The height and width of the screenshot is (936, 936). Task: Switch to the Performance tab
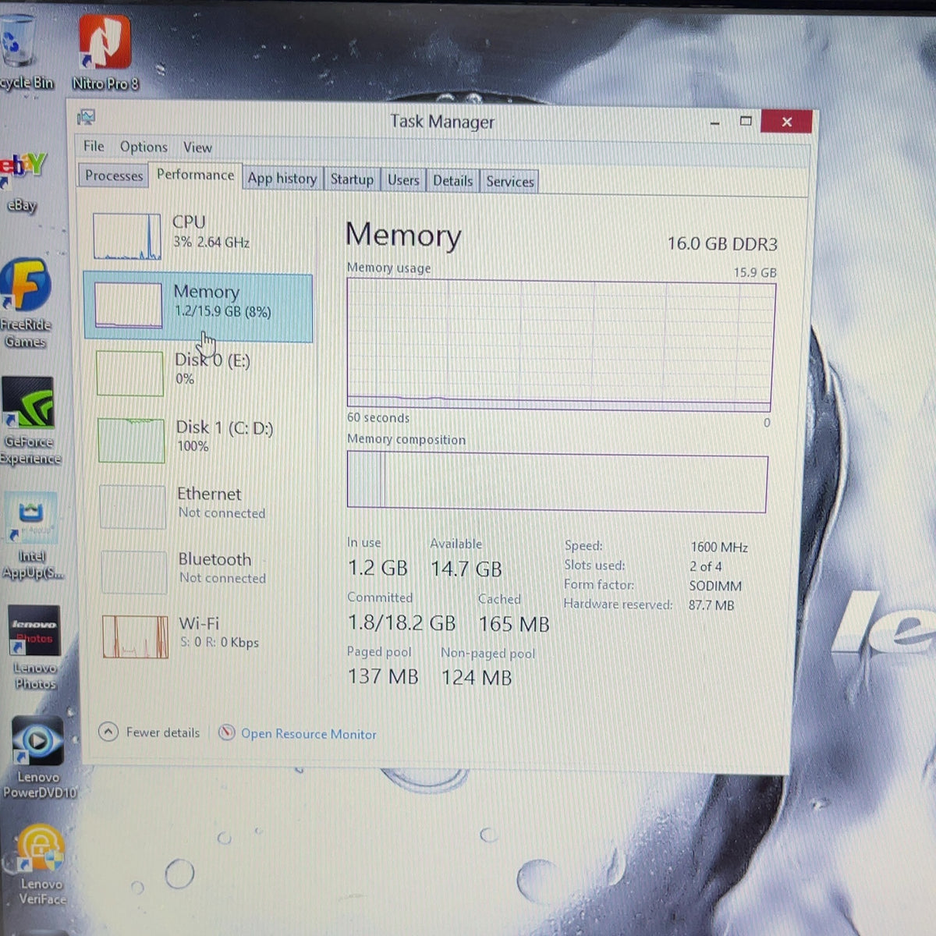tap(195, 175)
